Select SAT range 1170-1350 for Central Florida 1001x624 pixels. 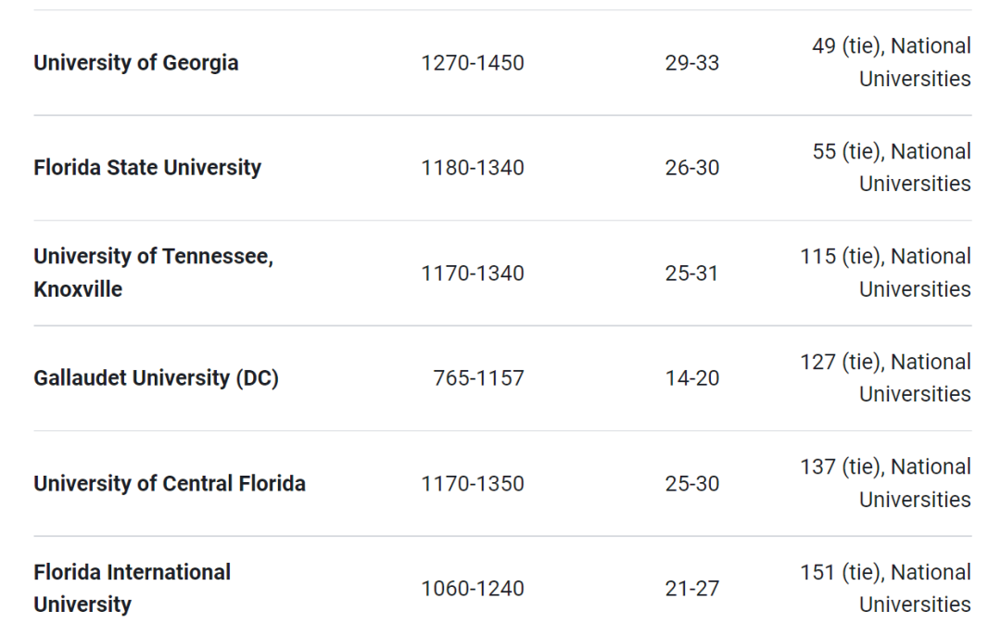pos(473,483)
